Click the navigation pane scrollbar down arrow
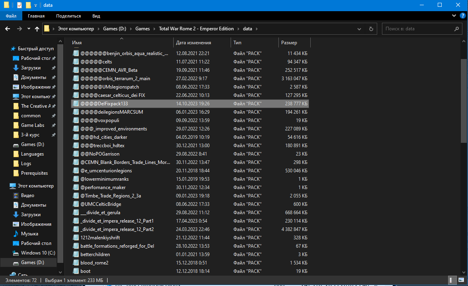Image resolution: width=468 pixels, height=286 pixels. (x=60, y=272)
